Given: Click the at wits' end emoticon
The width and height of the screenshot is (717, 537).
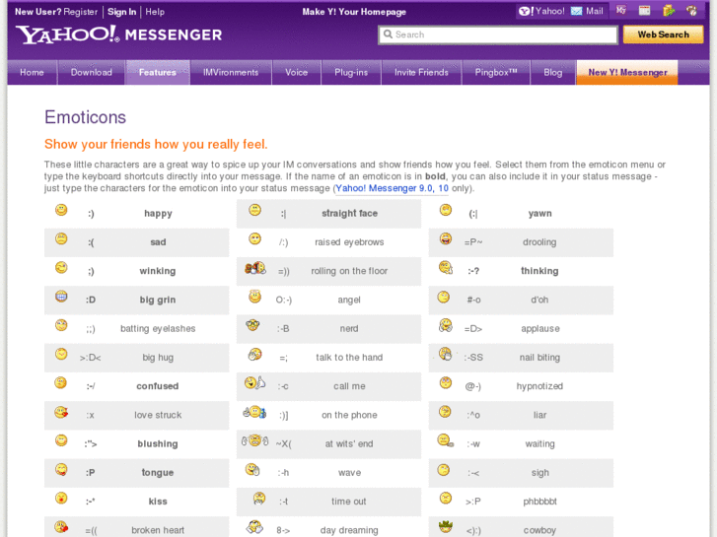Looking at the screenshot, I should pos(254,440).
